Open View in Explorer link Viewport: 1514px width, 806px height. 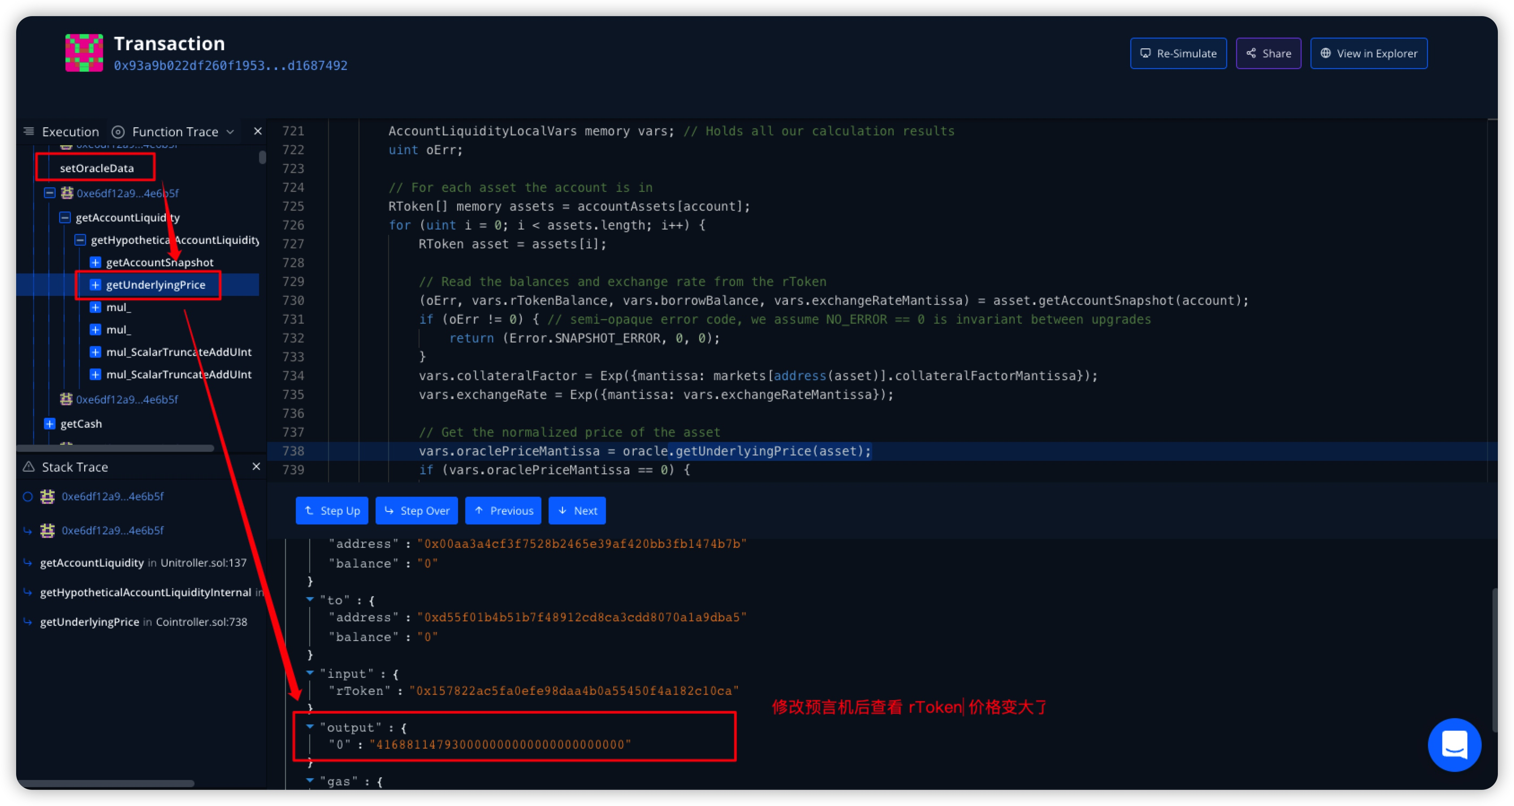point(1368,53)
